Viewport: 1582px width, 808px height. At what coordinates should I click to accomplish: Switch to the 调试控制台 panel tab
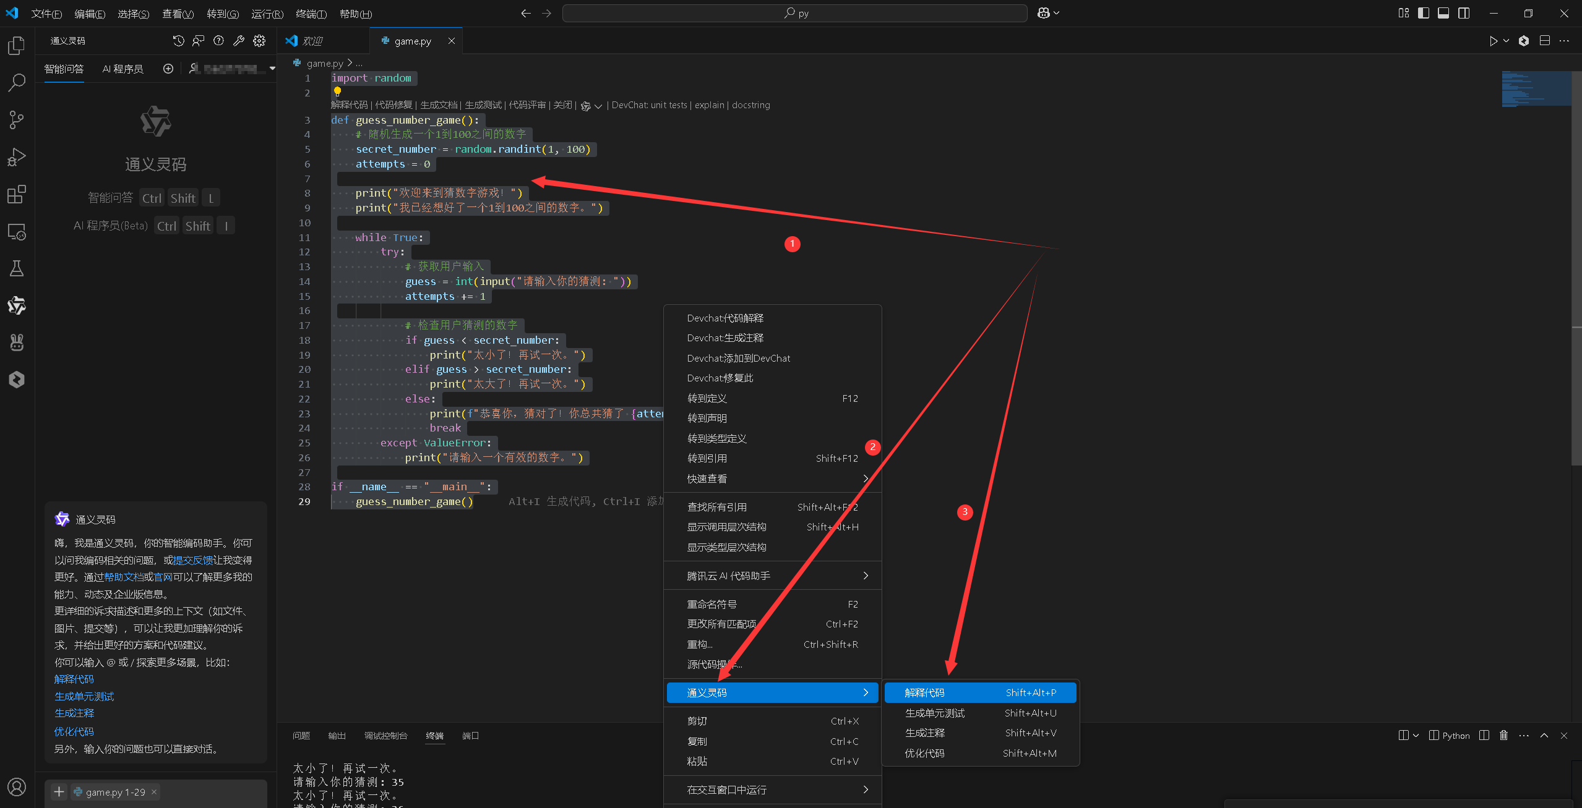click(385, 735)
